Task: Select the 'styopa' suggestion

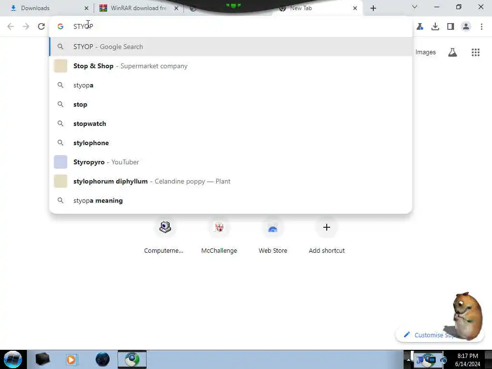Action: pyautogui.click(x=231, y=85)
